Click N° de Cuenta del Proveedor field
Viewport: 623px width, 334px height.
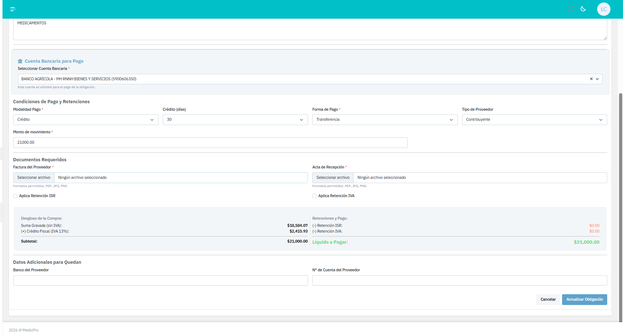[459, 281]
